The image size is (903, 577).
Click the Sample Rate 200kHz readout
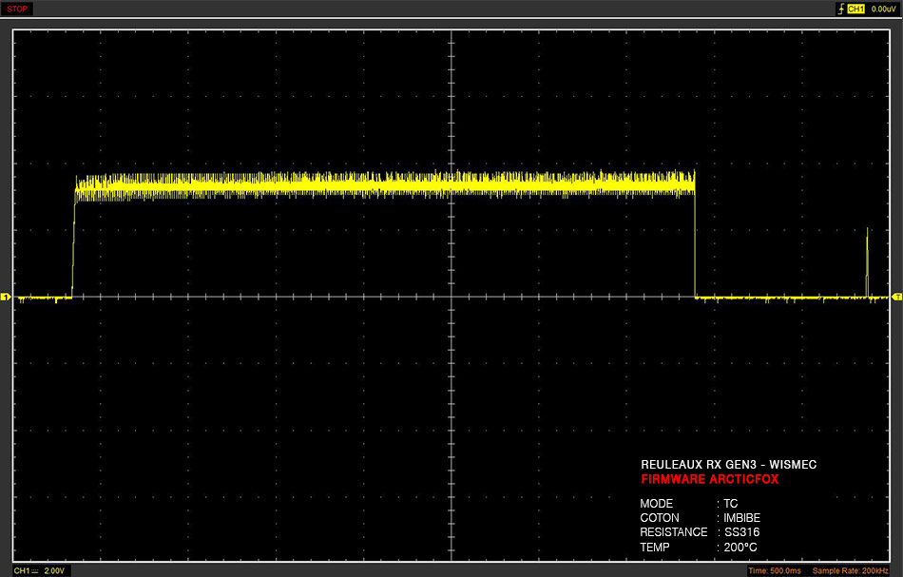(850, 570)
